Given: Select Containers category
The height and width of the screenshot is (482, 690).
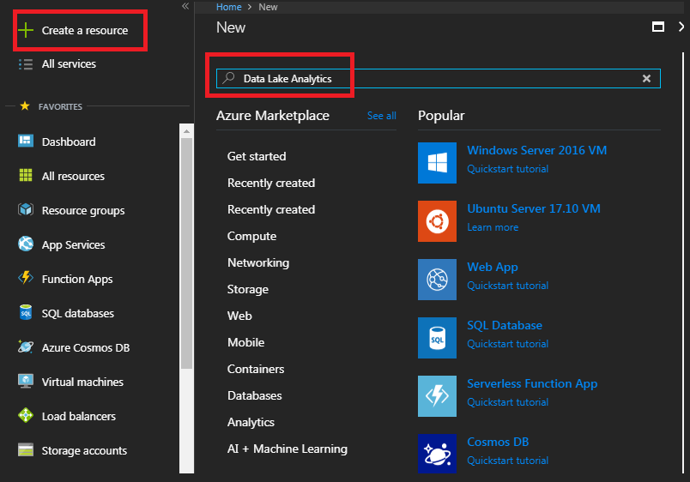Looking at the screenshot, I should pos(256,369).
